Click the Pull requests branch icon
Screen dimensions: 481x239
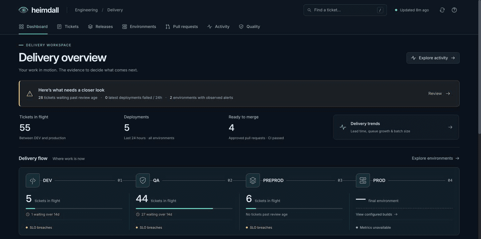coord(168,27)
